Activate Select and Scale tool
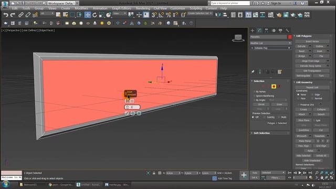 101,15
